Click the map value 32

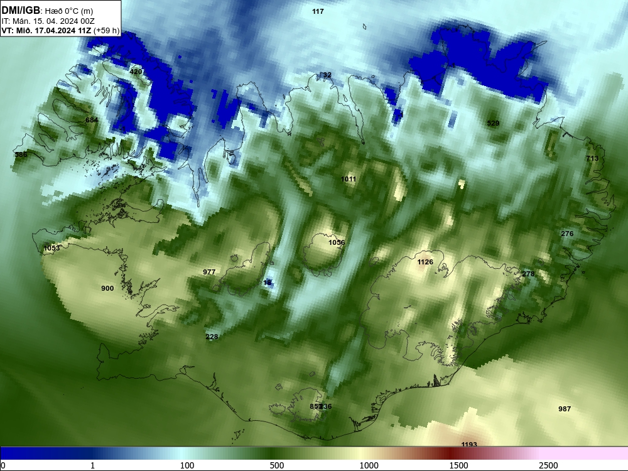pos(328,75)
